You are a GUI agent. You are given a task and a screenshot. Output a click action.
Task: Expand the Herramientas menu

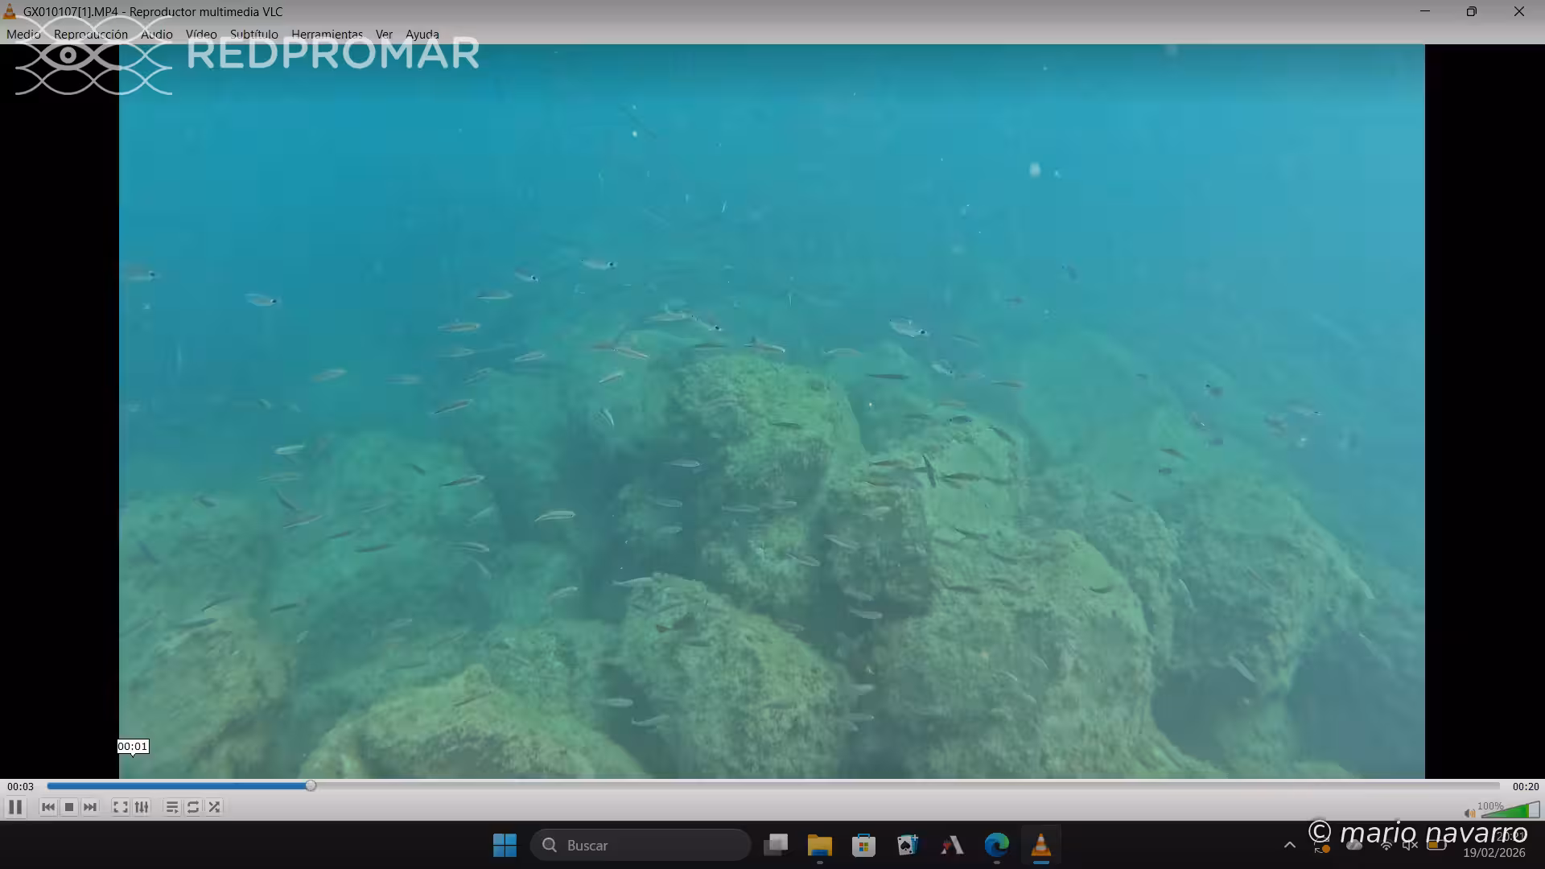pyautogui.click(x=327, y=34)
